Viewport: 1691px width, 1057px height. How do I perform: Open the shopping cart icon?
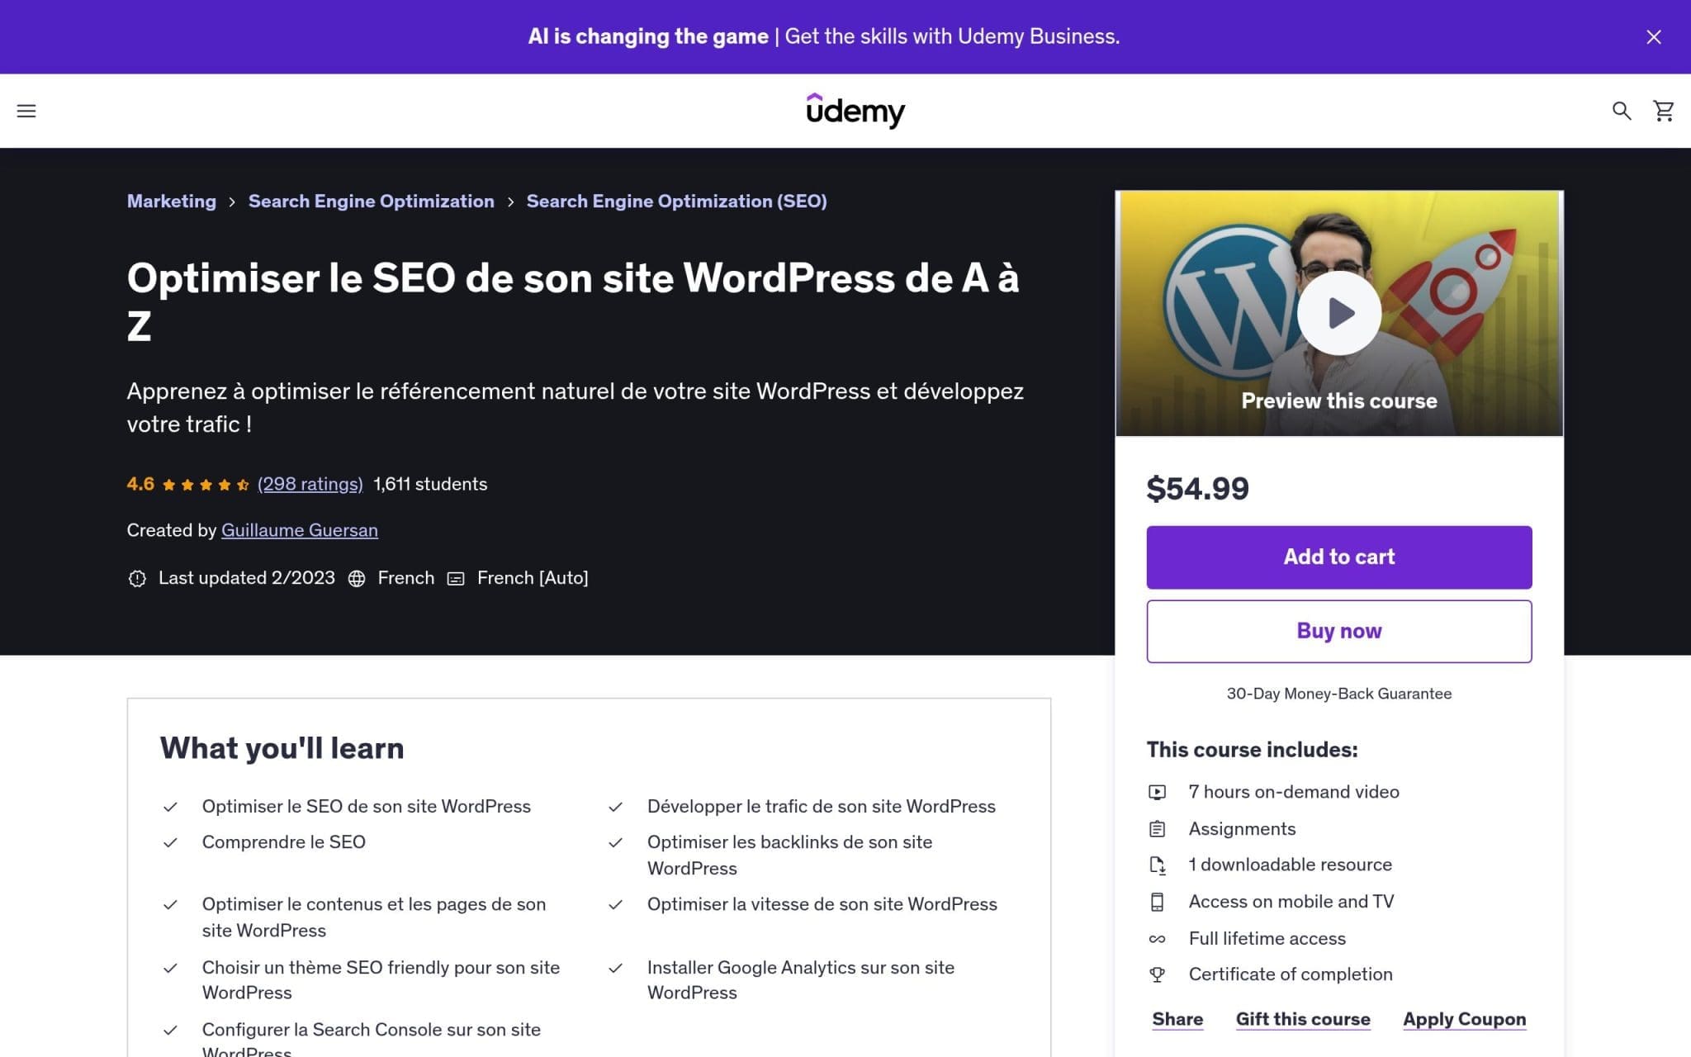click(1662, 110)
